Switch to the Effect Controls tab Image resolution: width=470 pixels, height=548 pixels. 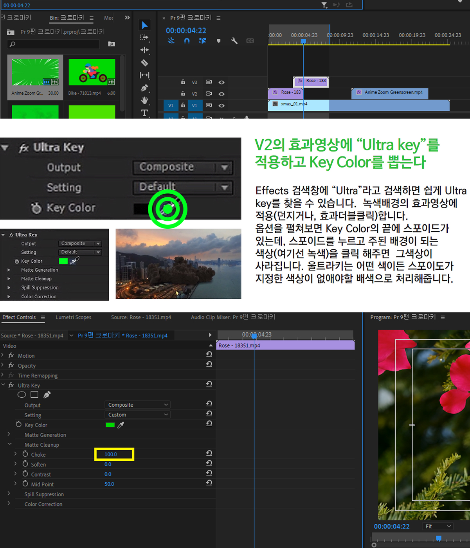coord(19,317)
